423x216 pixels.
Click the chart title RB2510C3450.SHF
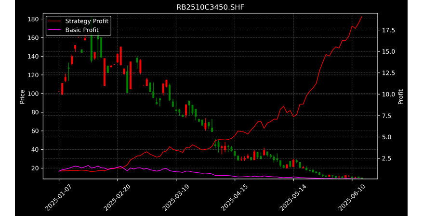[210, 7]
